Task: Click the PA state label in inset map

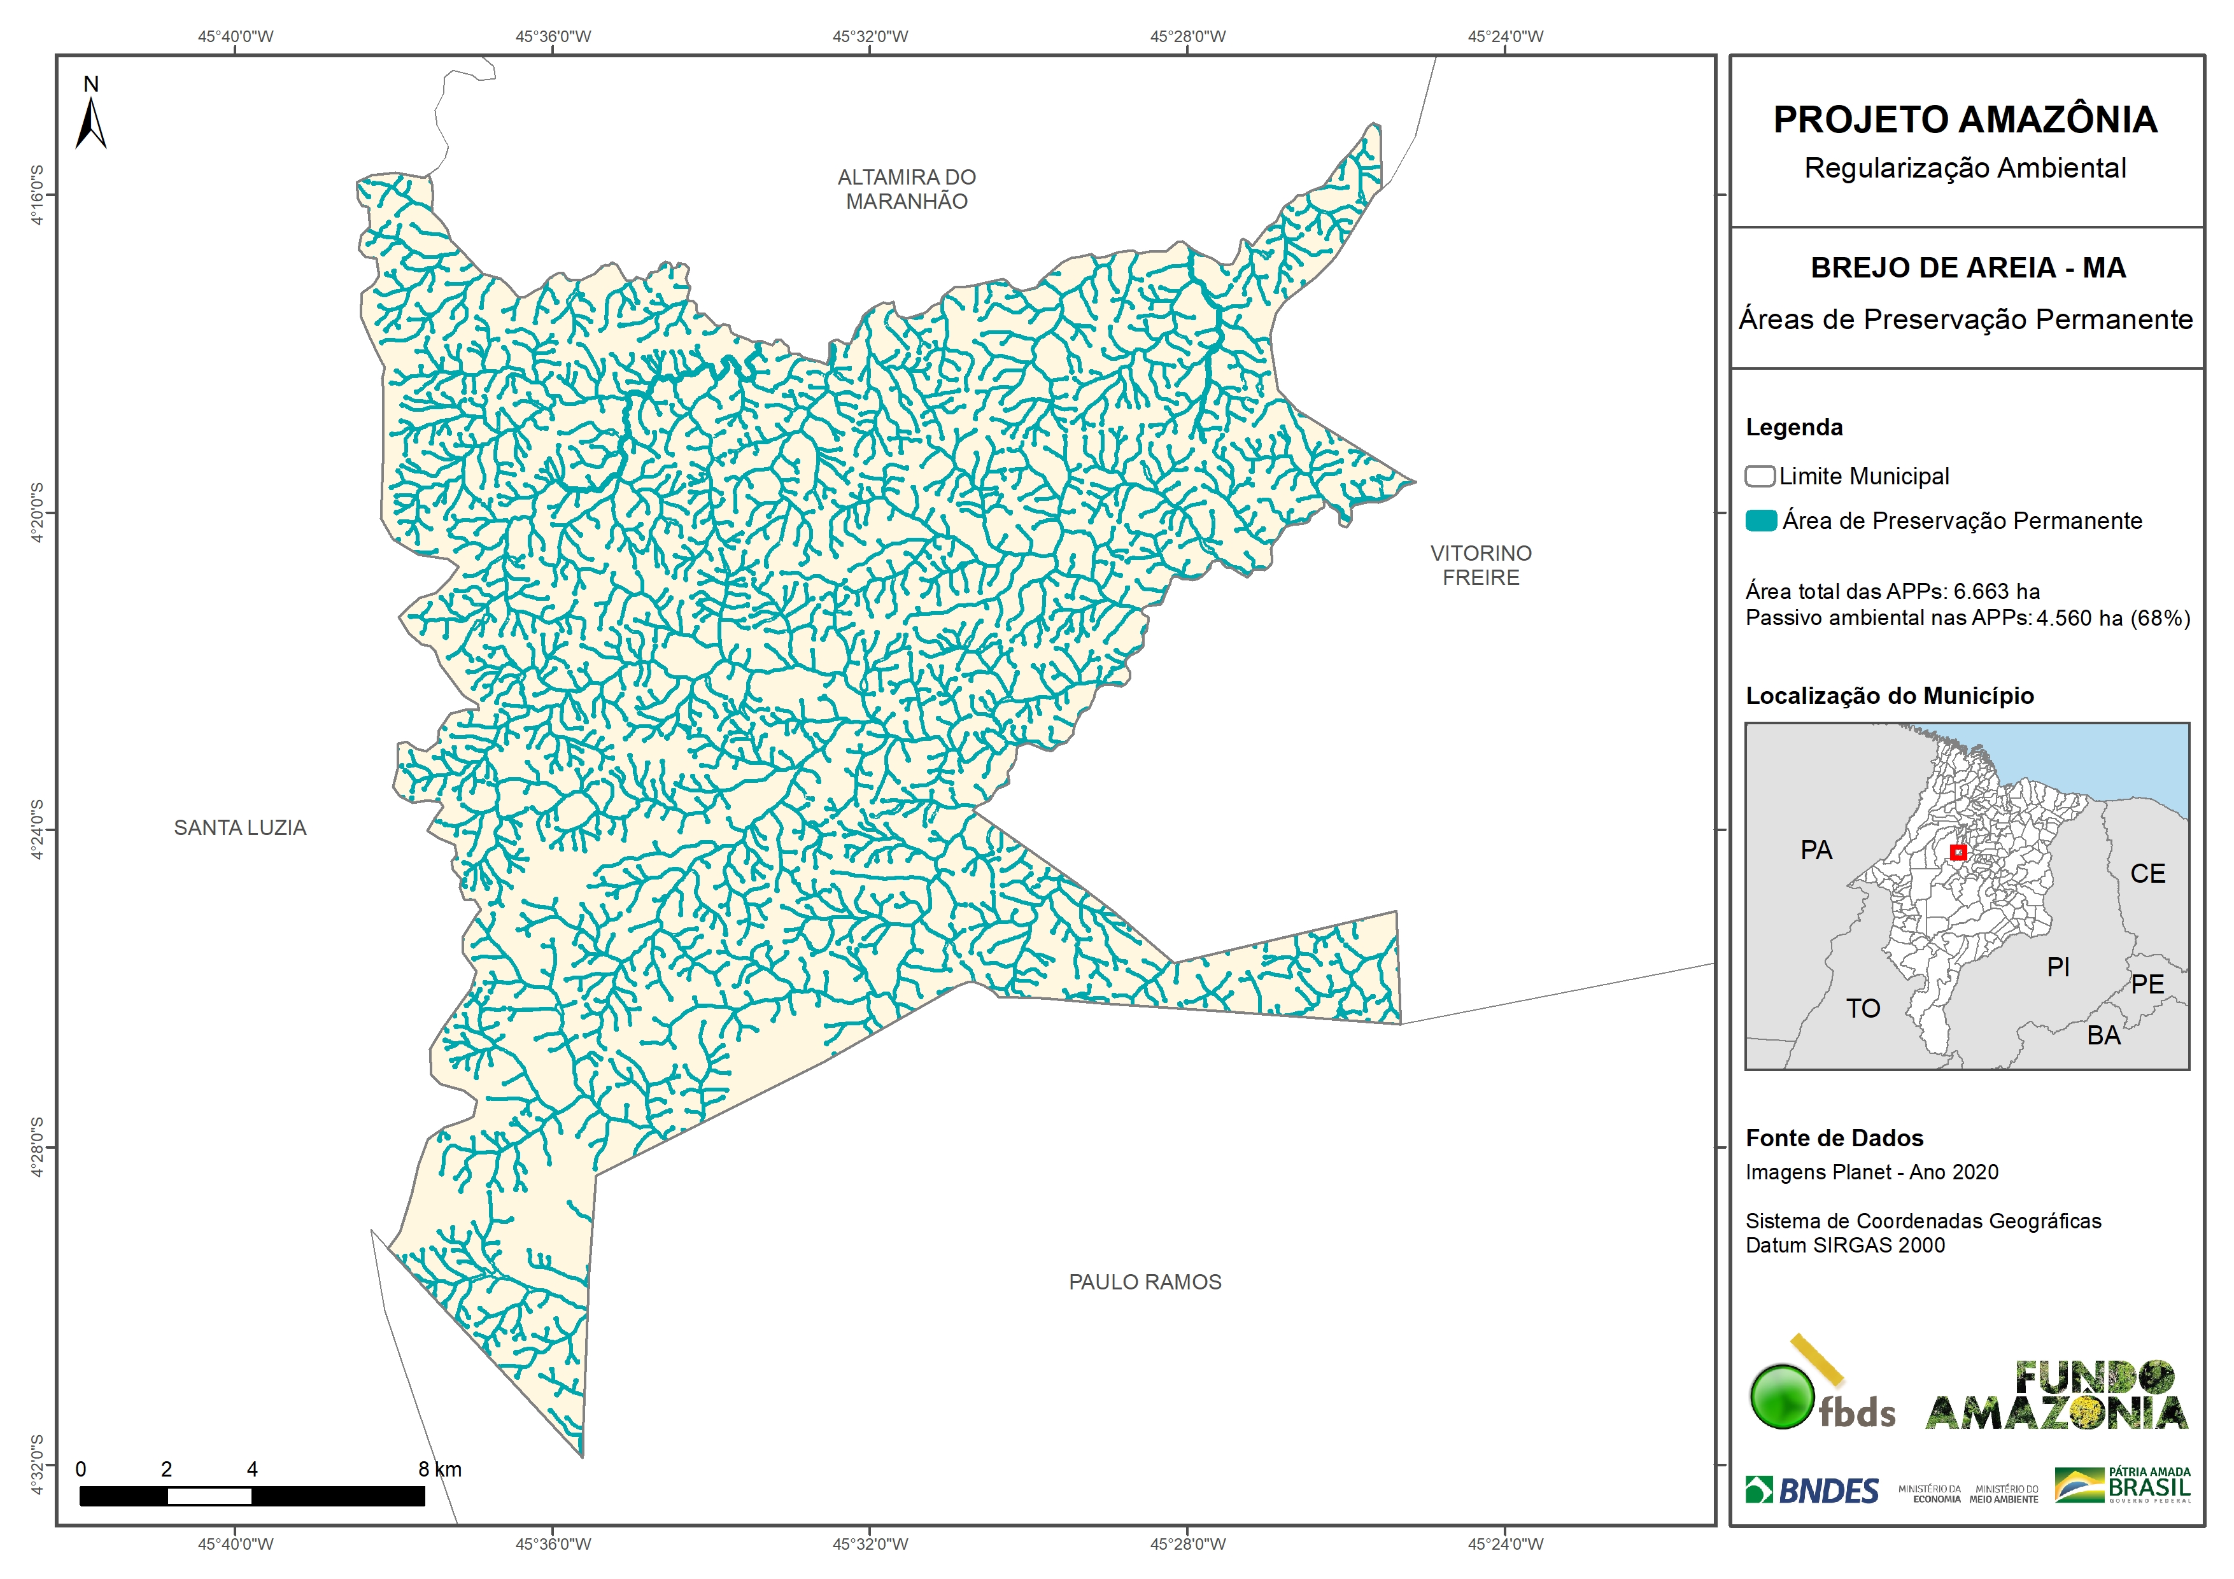Action: coord(1816,850)
